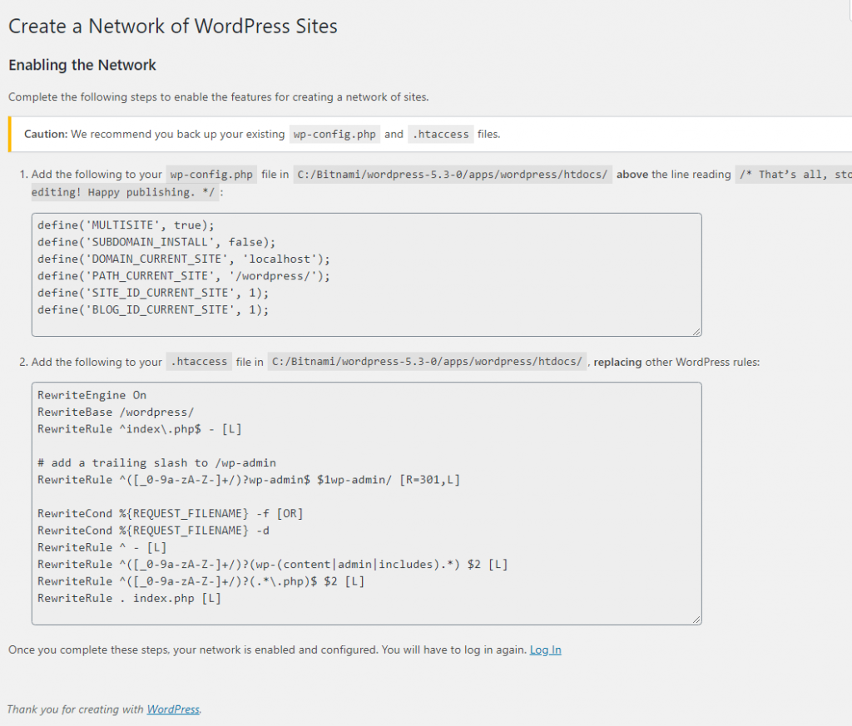Screen dimensions: 852x726
Task: Click the 'Create a Network of WordPress Sites' heading
Action: [x=172, y=26]
